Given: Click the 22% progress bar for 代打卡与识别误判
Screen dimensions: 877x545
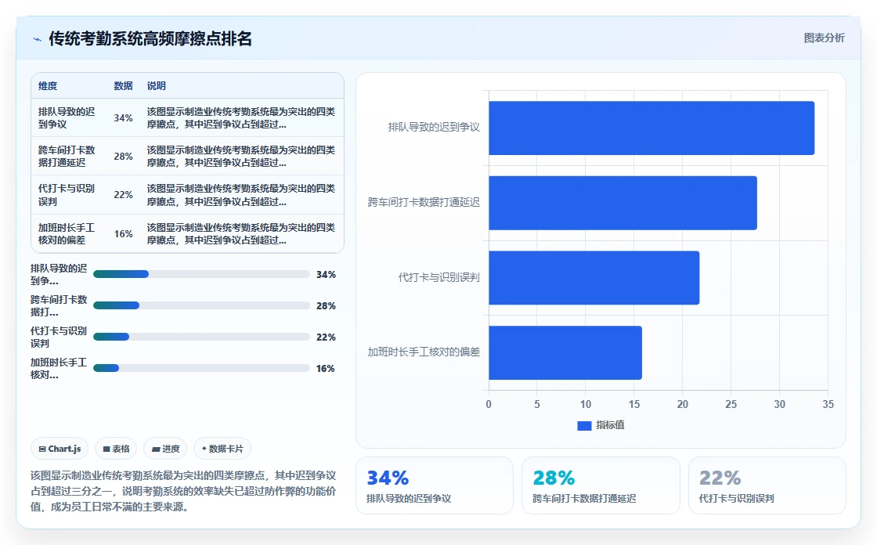Looking at the screenshot, I should pos(201,337).
